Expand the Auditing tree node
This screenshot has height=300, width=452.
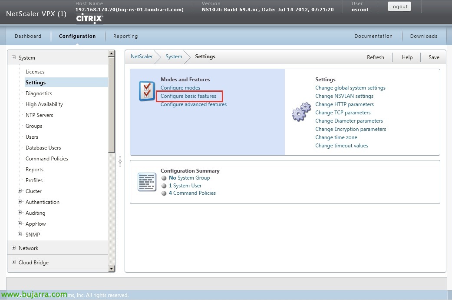click(x=20, y=213)
